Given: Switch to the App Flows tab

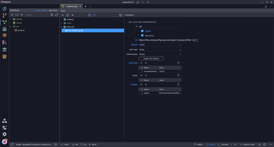Looking at the screenshot, I should click(53, 10).
